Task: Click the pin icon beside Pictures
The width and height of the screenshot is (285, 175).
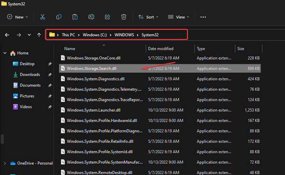Action: [x=50, y=96]
